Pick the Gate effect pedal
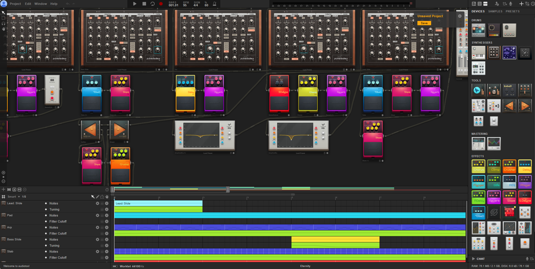Viewport: 535px width, 269px height. click(494, 182)
